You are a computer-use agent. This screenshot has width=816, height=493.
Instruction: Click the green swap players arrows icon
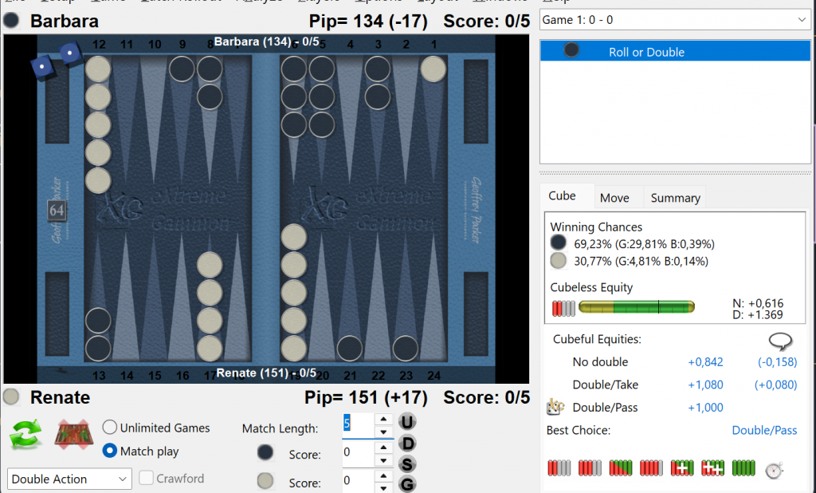25,436
